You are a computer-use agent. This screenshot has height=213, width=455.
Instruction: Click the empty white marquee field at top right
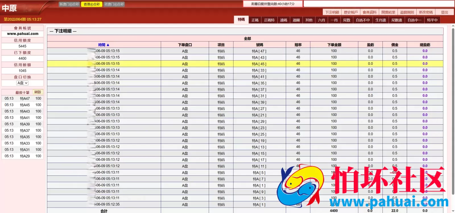(379, 4)
